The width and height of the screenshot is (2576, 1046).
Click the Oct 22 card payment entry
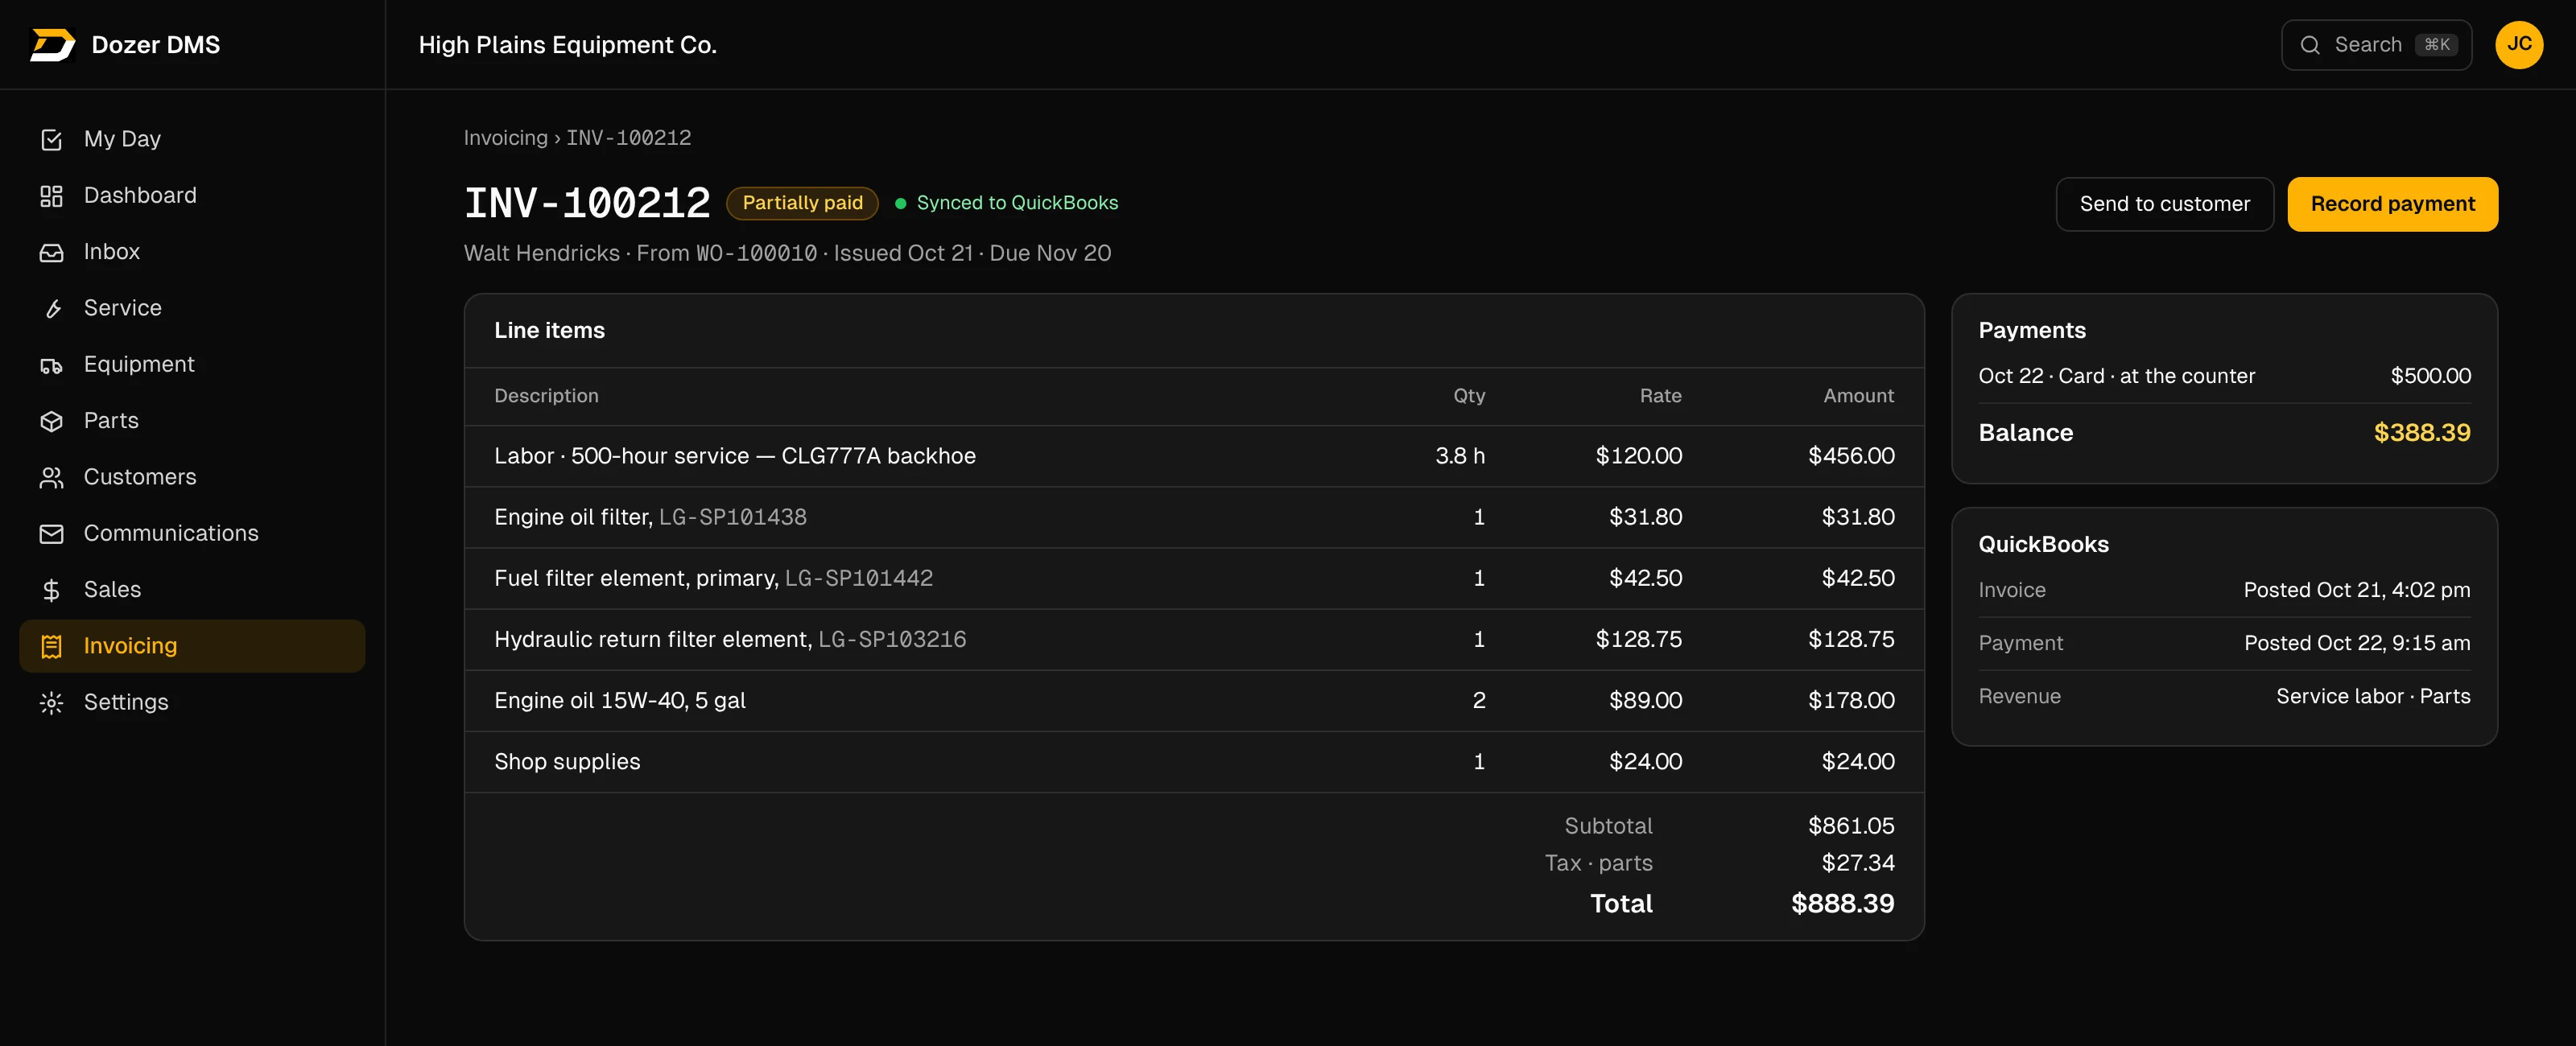tap(2224, 376)
